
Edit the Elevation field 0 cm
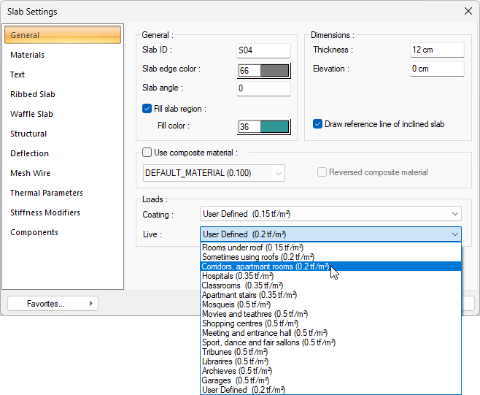437,69
